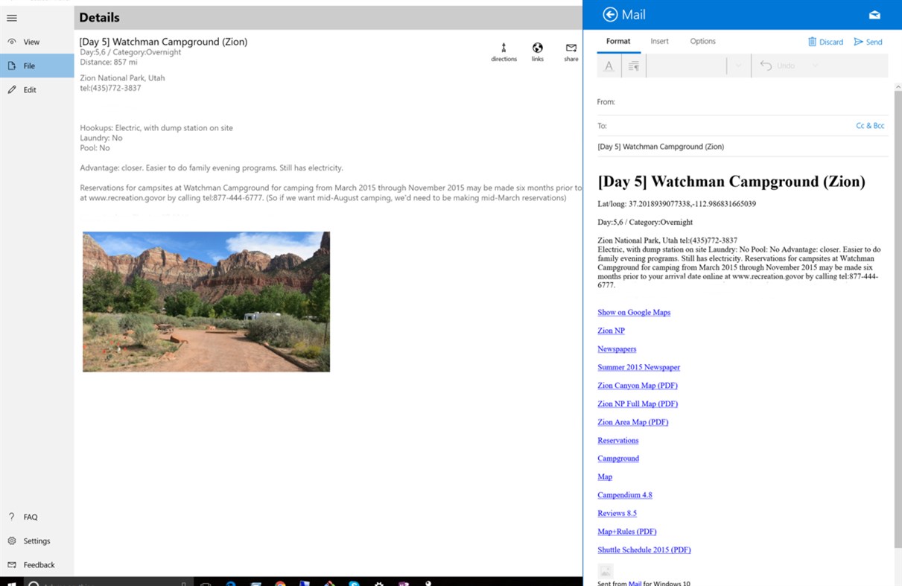Screen dimensions: 902x586
Task: Open the Feedback item
Action: [36, 564]
